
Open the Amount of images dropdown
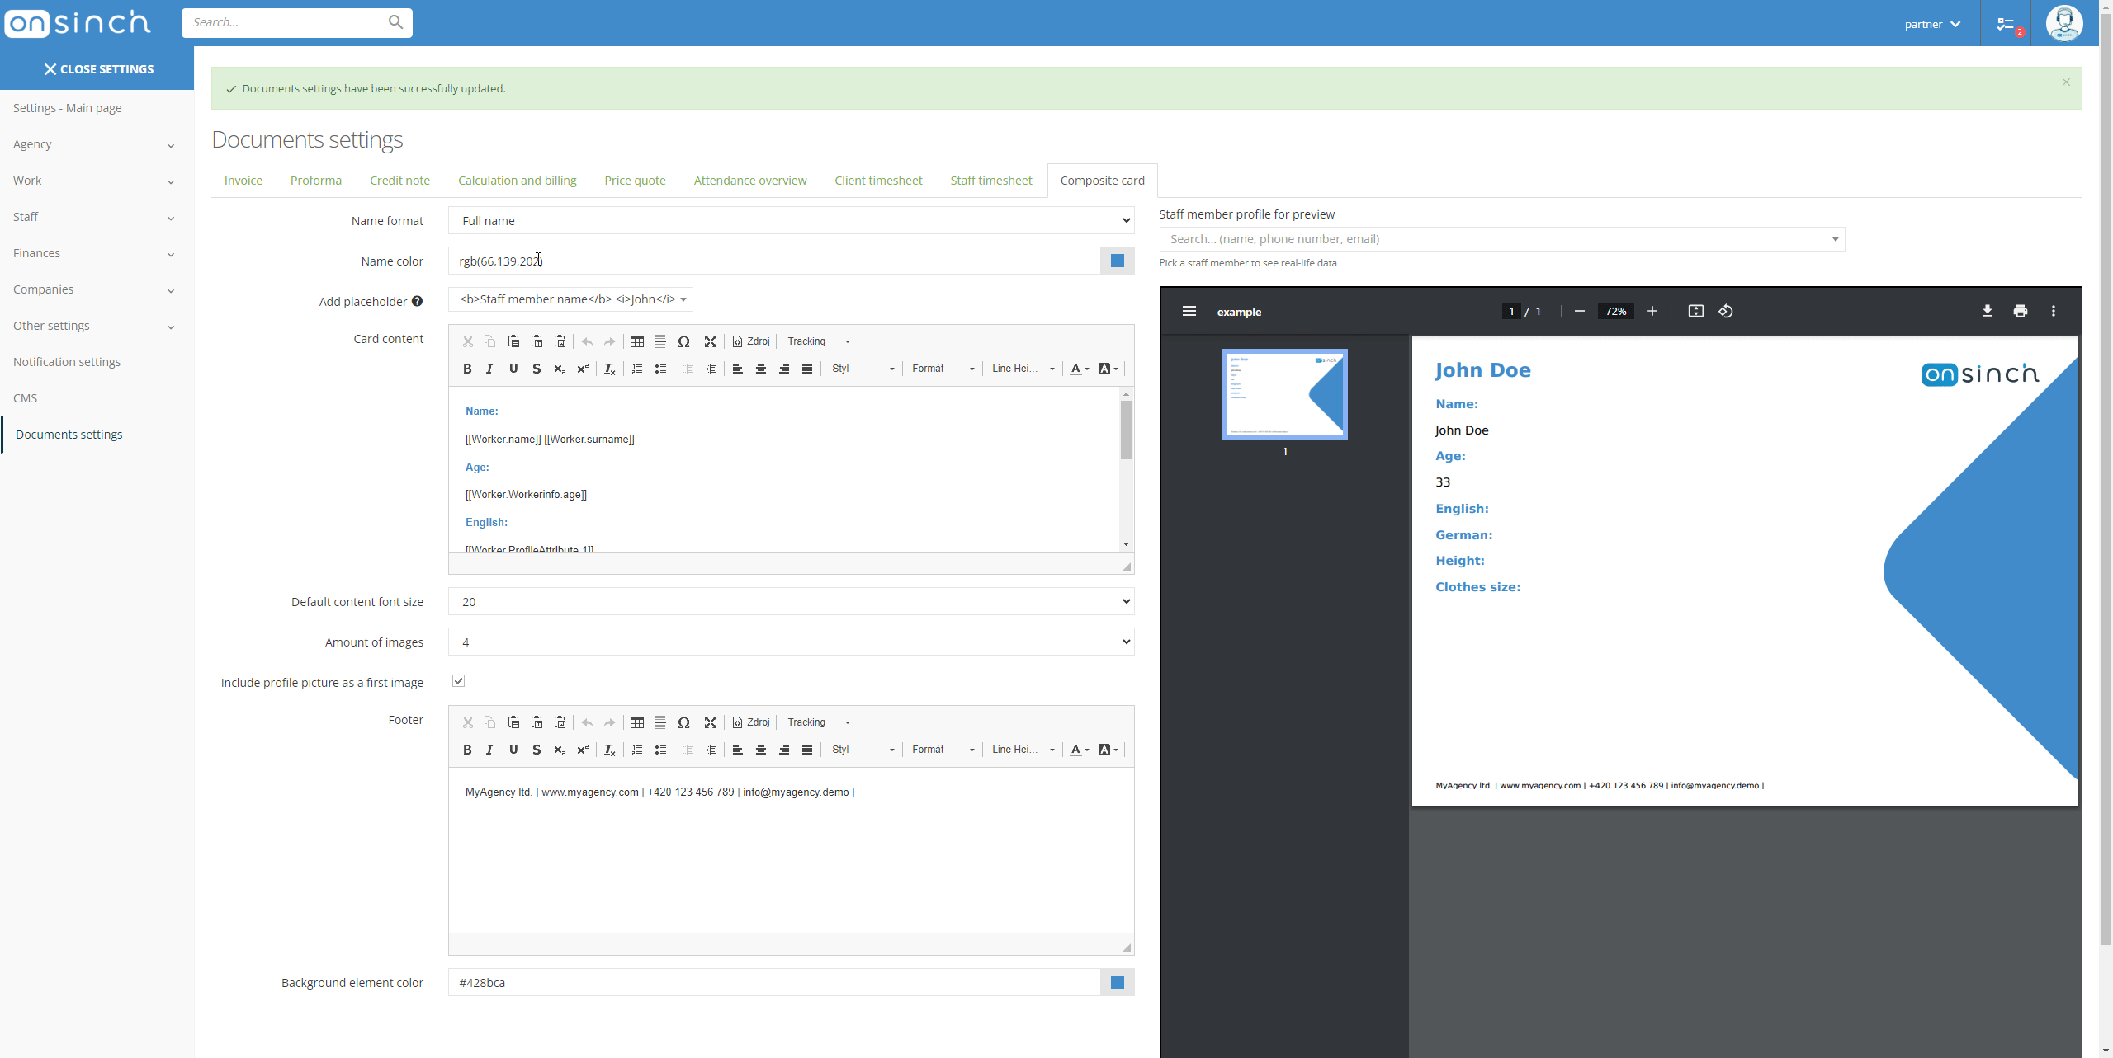[791, 642]
